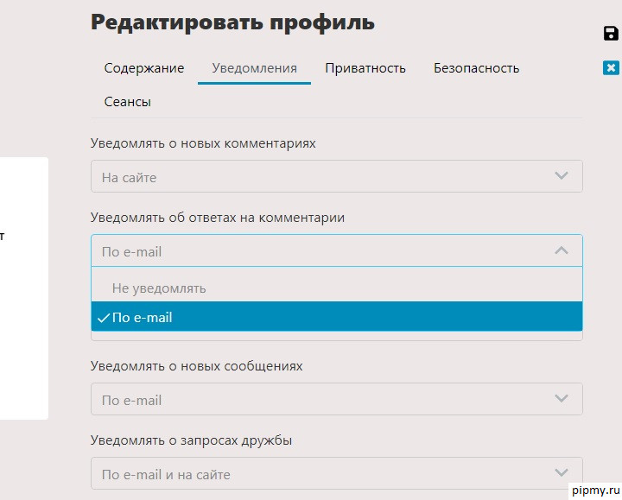Viewport: 622px width, 500px height.
Task: Click the blue cancel X icon
Action: pos(611,68)
